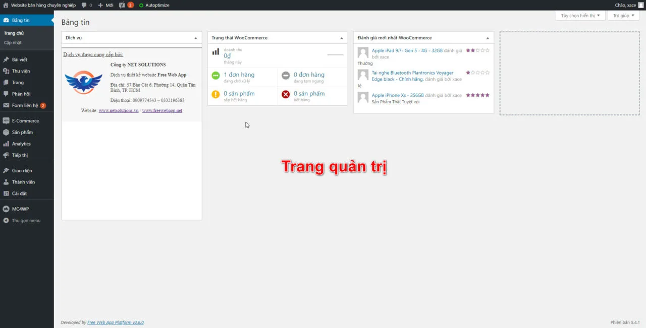Expand Tùy chọn hiển thị screen options
The height and width of the screenshot is (328, 646).
point(580,16)
